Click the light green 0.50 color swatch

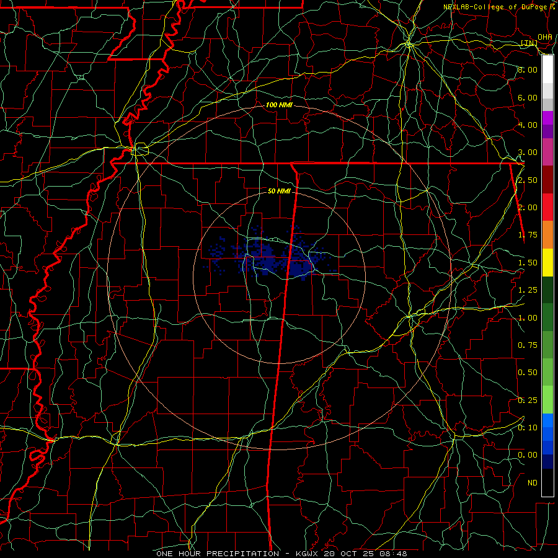pos(547,372)
